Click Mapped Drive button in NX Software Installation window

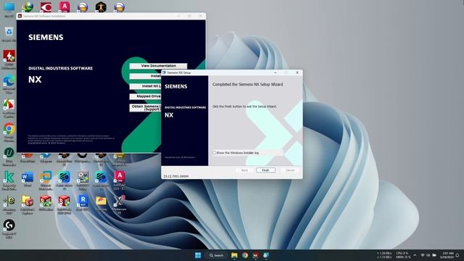[145, 96]
